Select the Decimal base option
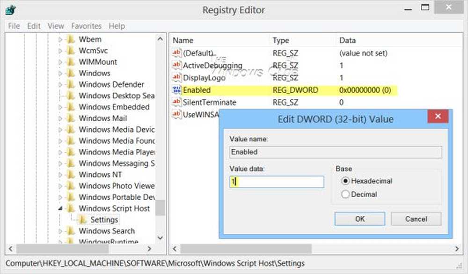This screenshot has height=274, width=468. (346, 194)
